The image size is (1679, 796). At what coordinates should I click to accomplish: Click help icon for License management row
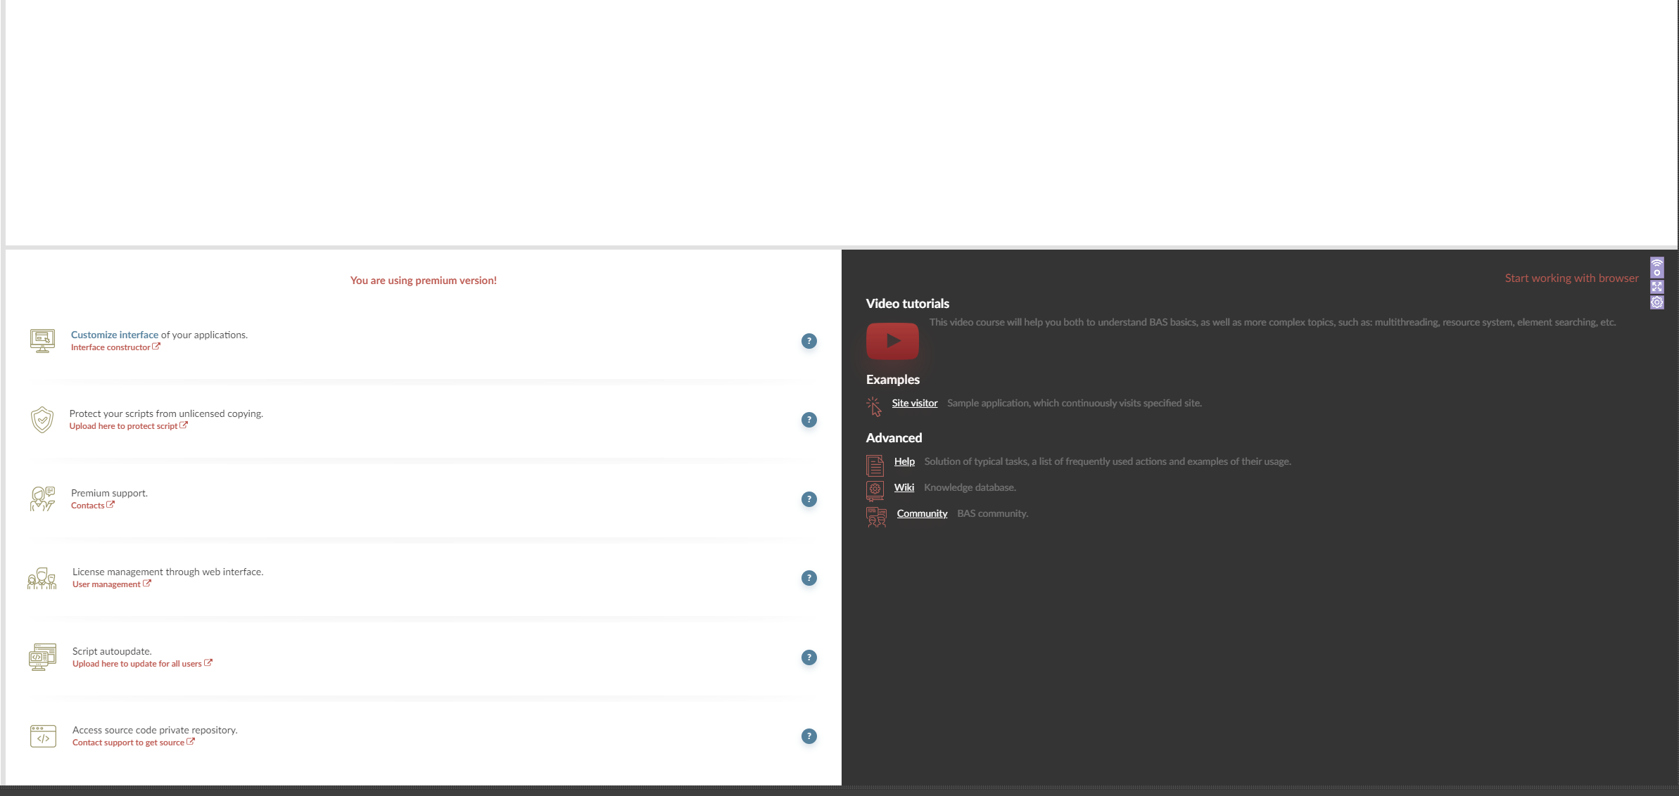point(809,578)
